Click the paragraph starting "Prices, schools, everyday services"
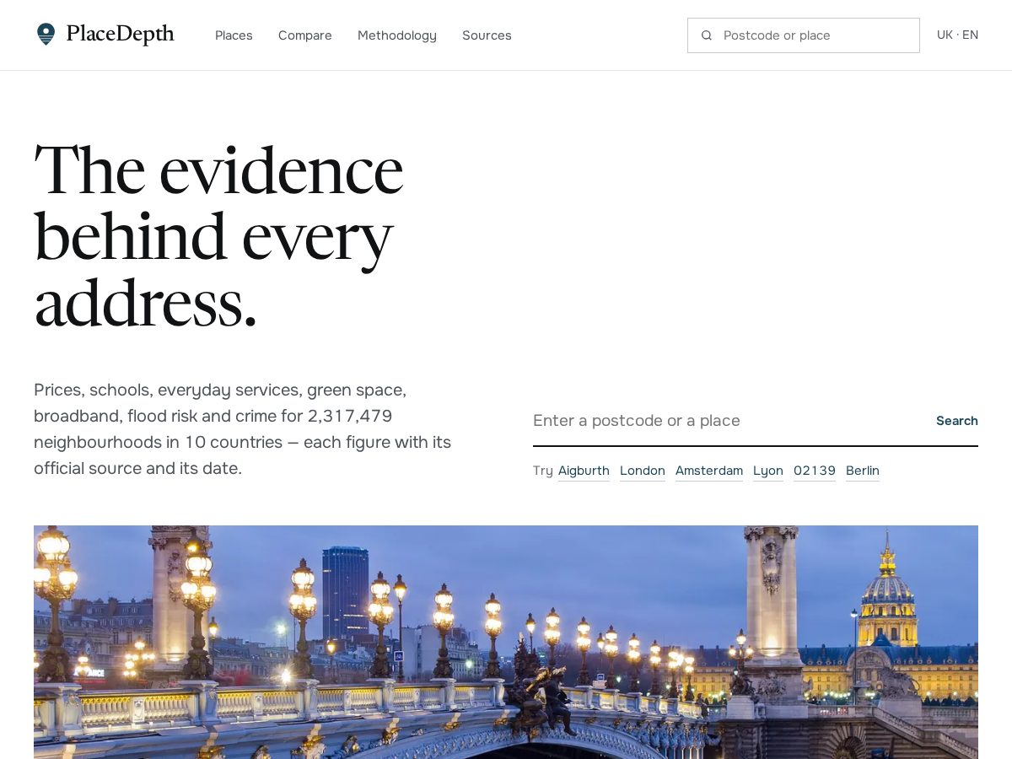The height and width of the screenshot is (759, 1012). [x=243, y=429]
